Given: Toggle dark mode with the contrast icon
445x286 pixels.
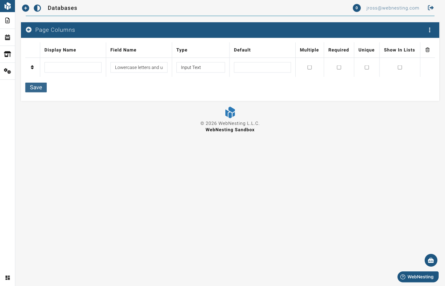Looking at the screenshot, I should click(37, 8).
